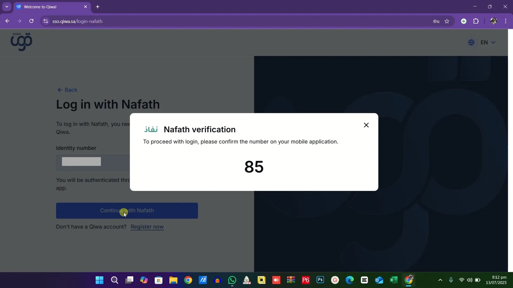The width and height of the screenshot is (513, 288).
Task: Click the Nafath verification heading
Action: coord(200,129)
